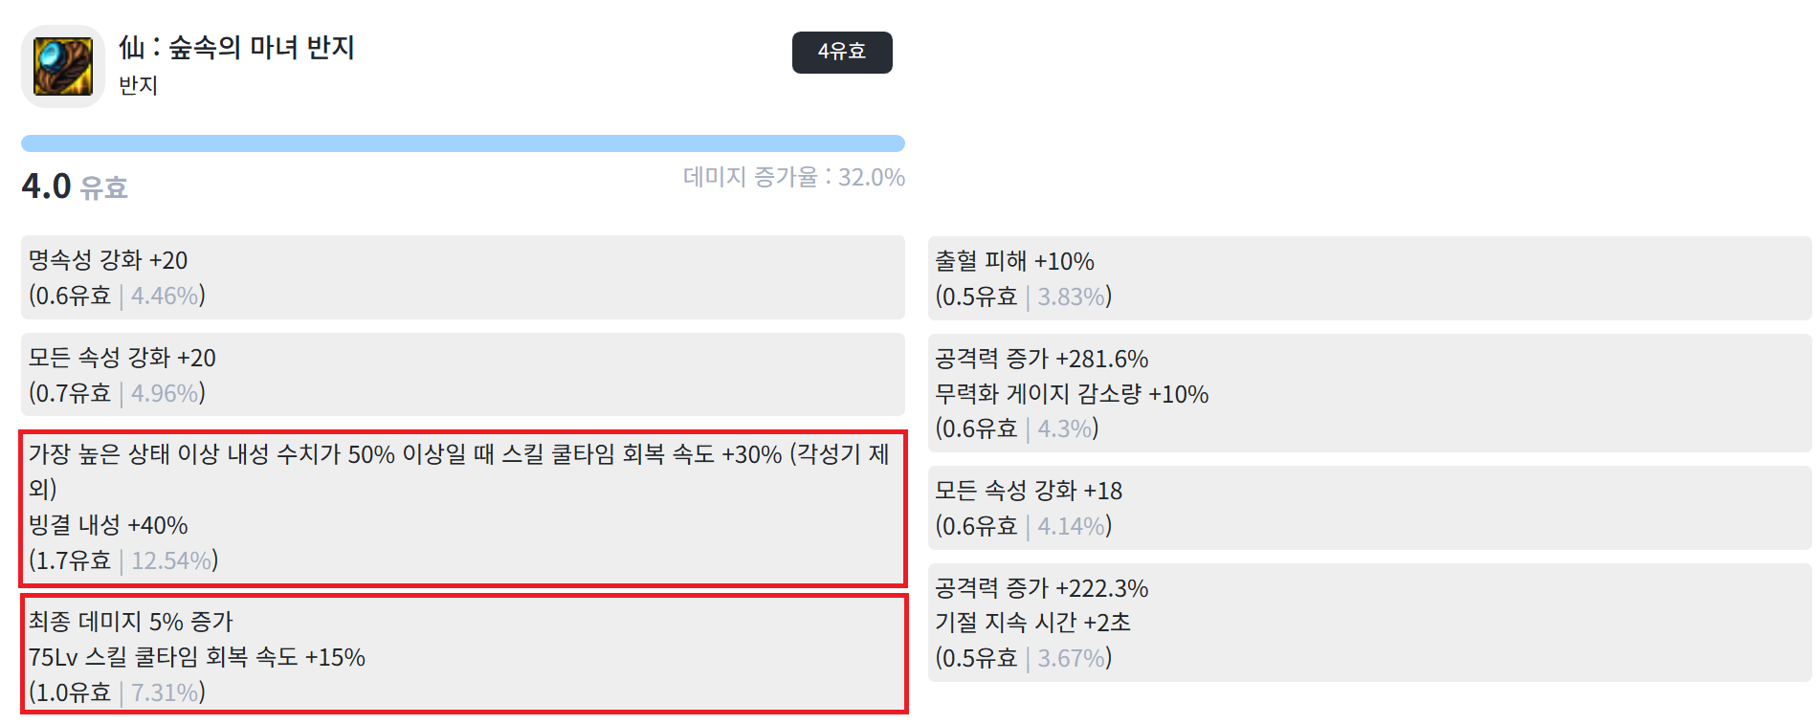Click the 기절 지속 시간 +2초 line
This screenshot has height=724, width=1818.
pos(1032,623)
